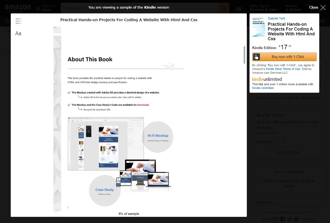Click the sample page vertical scrollbar
330x223 pixels.
pos(244,55)
